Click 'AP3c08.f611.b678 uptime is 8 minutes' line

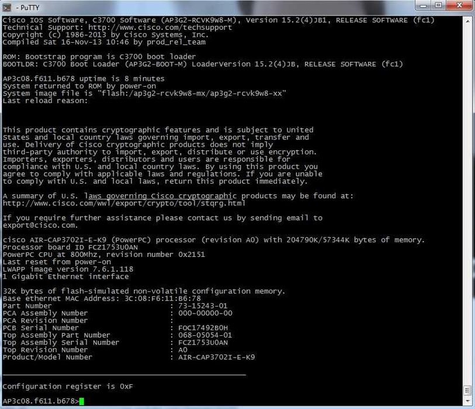tap(84, 78)
